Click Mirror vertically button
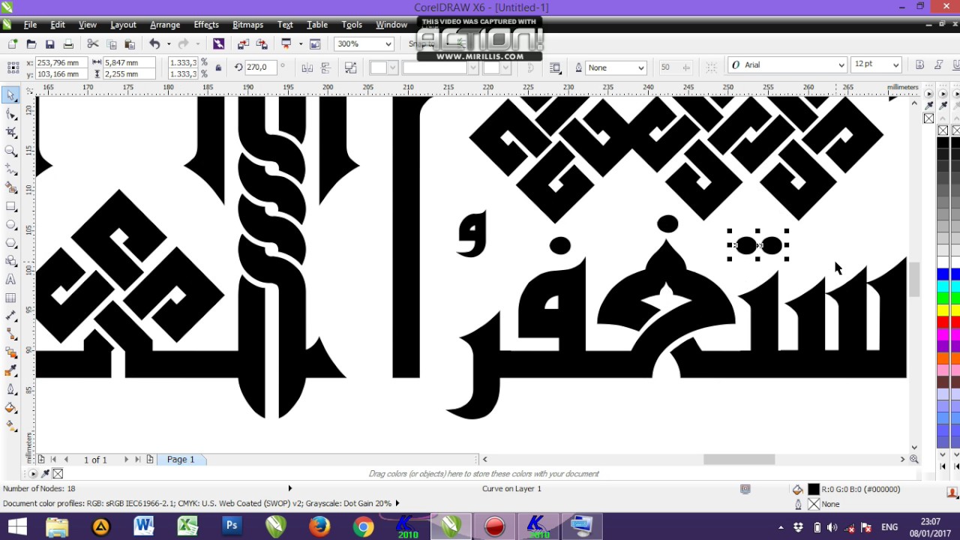This screenshot has width=960, height=540. [x=326, y=67]
